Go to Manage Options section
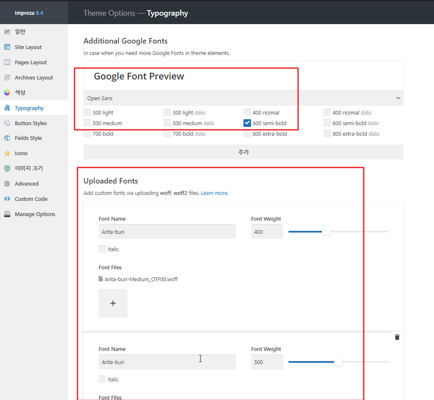The width and height of the screenshot is (434, 400). (35, 214)
